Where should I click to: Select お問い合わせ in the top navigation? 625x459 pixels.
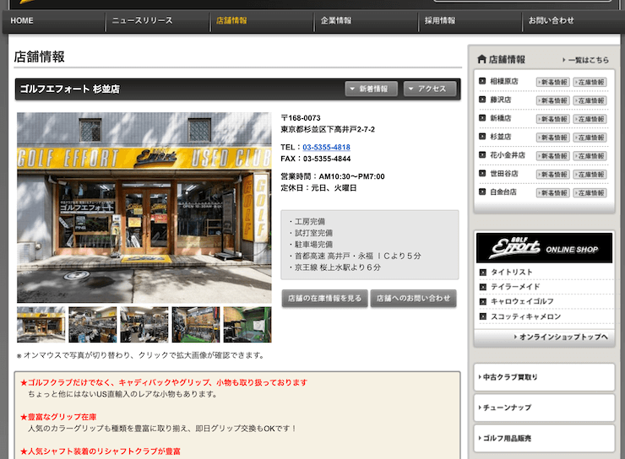(551, 20)
